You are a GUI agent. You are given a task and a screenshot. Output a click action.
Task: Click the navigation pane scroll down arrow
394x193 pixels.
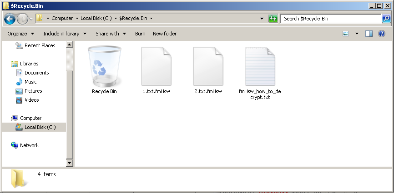70,163
